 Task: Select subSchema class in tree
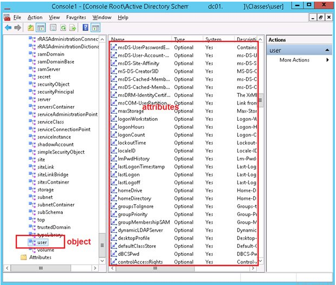(x=50, y=212)
